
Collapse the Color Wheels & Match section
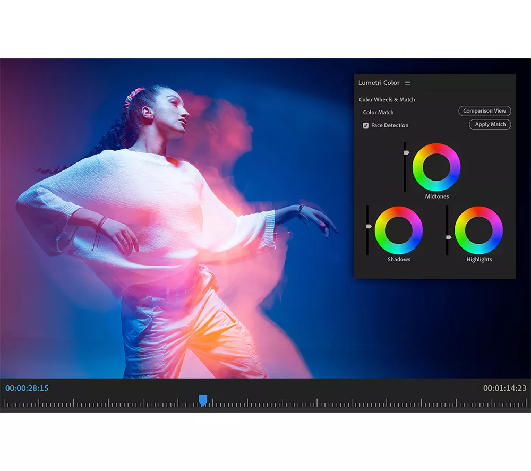[x=387, y=100]
